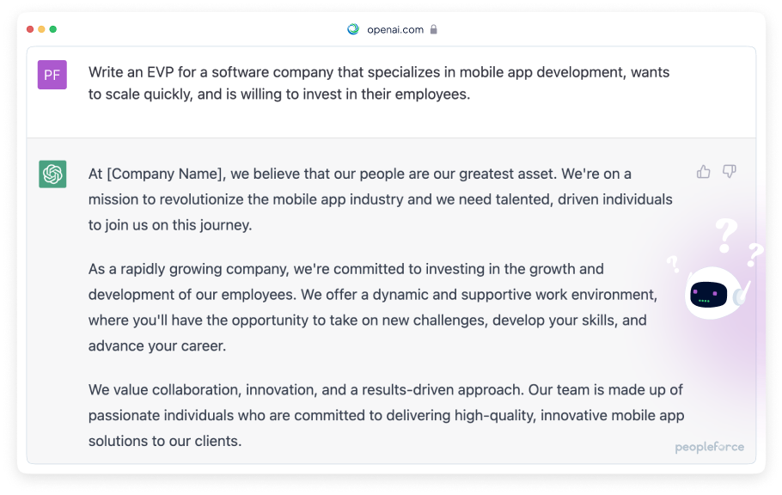
Task: Click the white robot mascot illustration
Action: (716, 292)
